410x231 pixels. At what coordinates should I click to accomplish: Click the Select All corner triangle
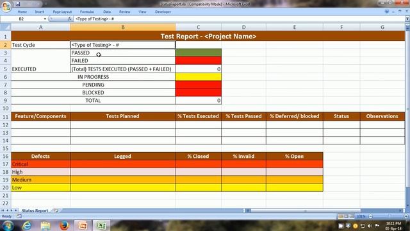coord(6,27)
